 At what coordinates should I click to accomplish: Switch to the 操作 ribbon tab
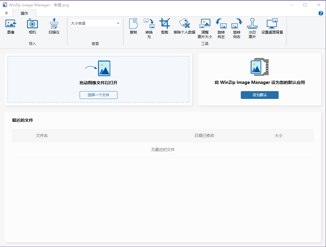[24, 13]
